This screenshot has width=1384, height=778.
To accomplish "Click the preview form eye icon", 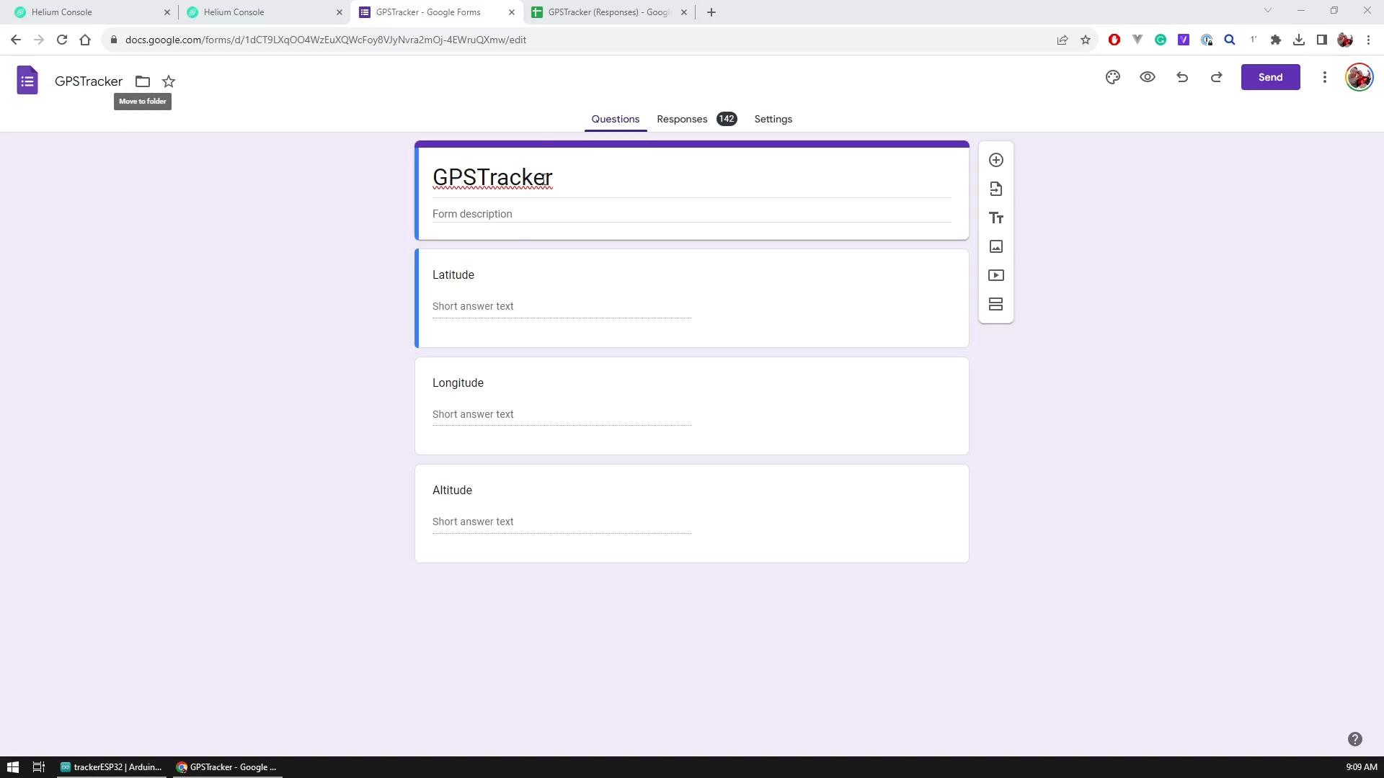I will click(1148, 77).
